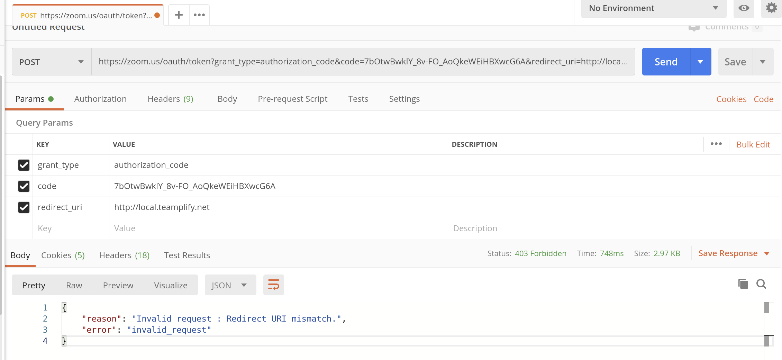Switch to the Authorization tab
Screen dimensions: 782x360
pos(100,99)
